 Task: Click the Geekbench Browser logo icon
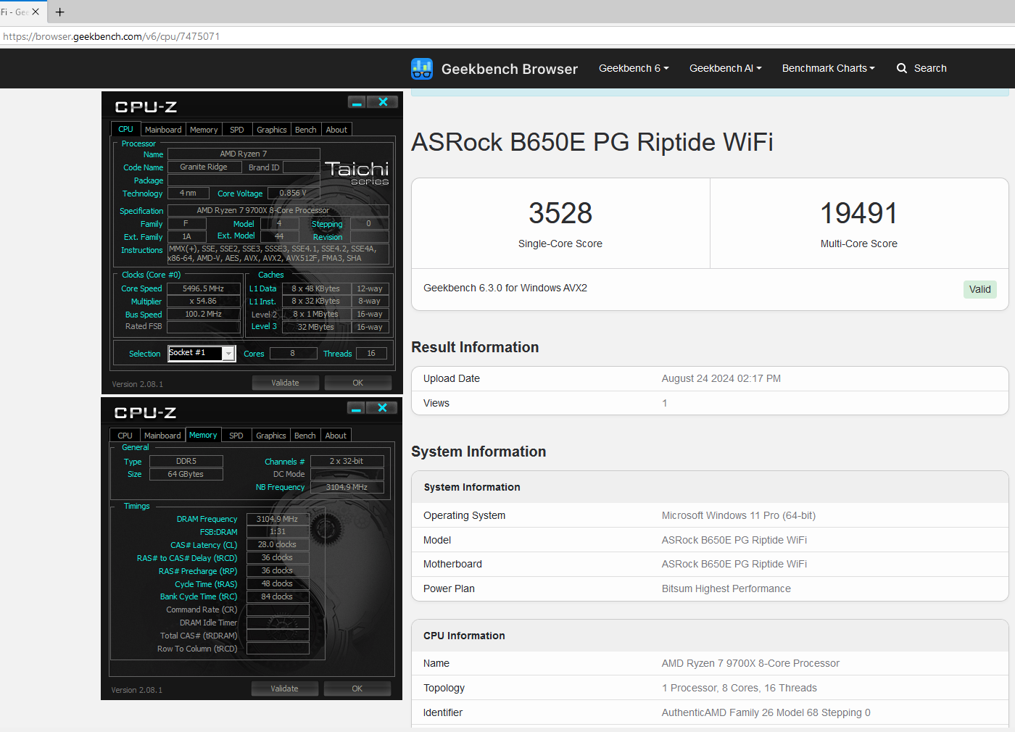click(x=422, y=69)
